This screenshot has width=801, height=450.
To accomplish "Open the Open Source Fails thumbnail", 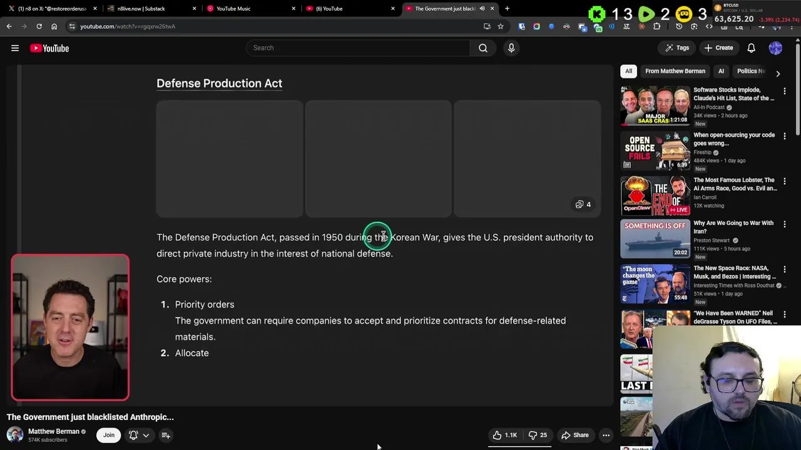I will [x=655, y=151].
